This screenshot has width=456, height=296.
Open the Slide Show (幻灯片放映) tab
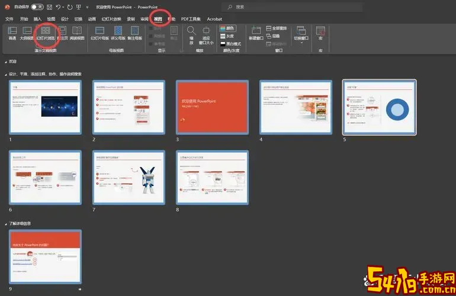111,19
